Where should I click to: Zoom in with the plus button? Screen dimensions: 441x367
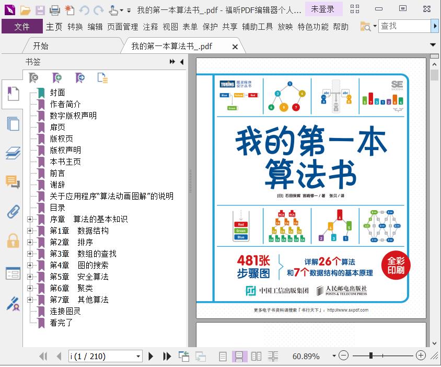click(421, 355)
